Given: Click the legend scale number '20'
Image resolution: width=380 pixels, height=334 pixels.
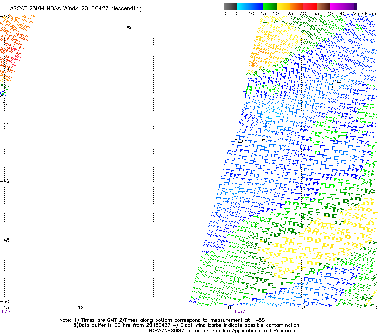Looking at the screenshot, I should pyautogui.click(x=276, y=14).
